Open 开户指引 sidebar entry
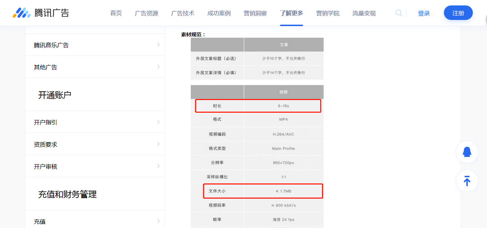Viewport: 487px width, 228px height. tap(45, 122)
